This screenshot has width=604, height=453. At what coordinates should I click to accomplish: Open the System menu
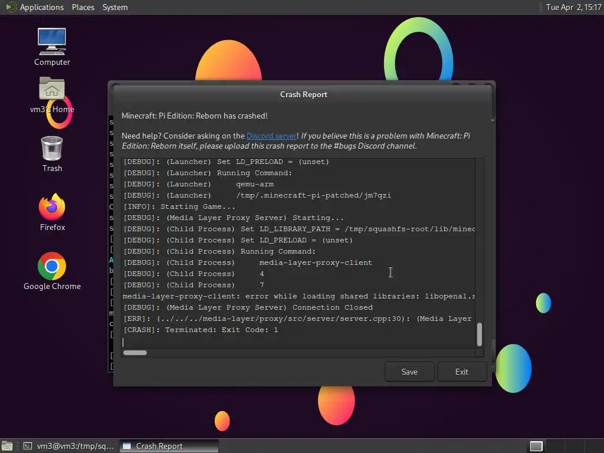(x=115, y=7)
